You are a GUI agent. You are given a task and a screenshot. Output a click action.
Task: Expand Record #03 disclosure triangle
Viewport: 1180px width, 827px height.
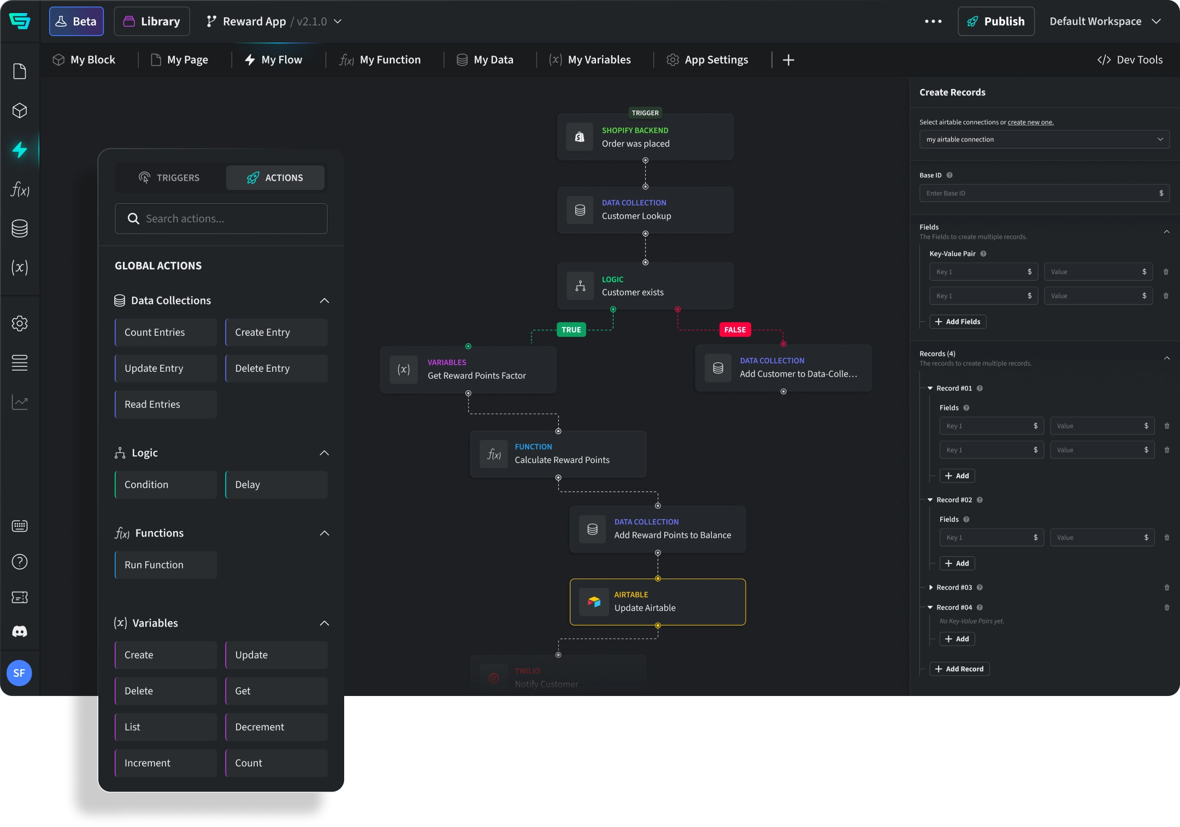pos(931,587)
